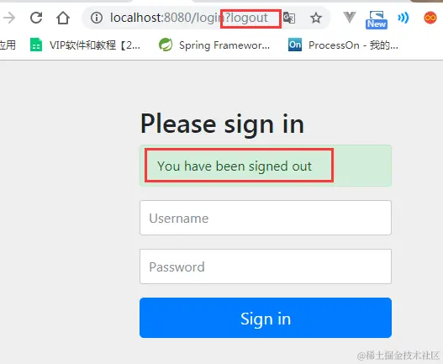
Task: Go to browser home page icon
Action: tap(63, 18)
